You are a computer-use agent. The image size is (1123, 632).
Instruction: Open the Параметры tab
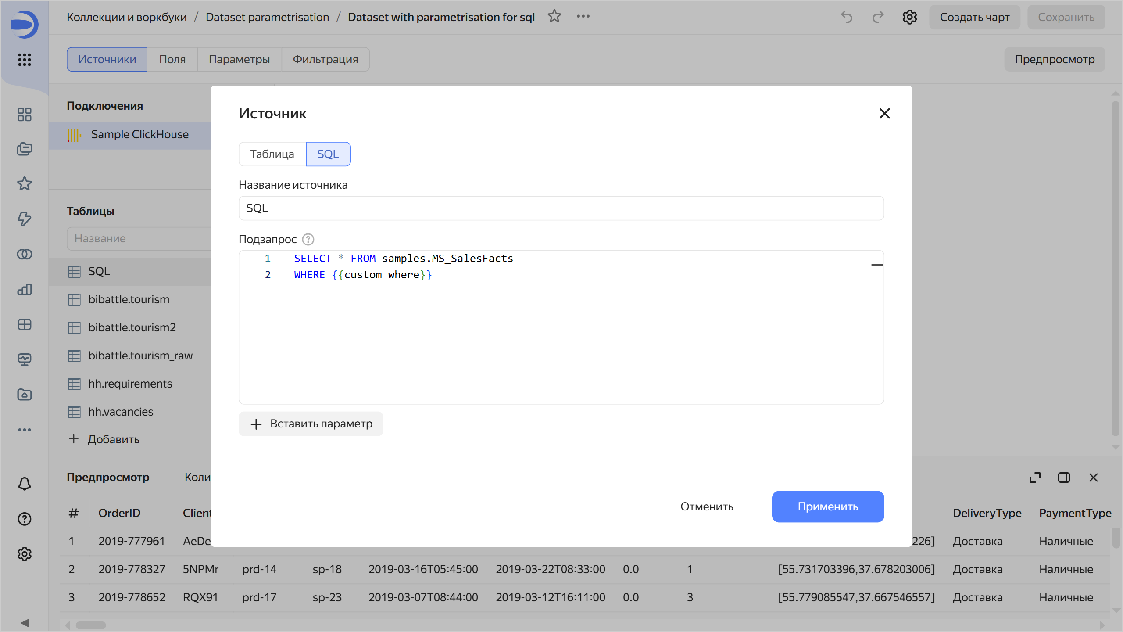pos(239,59)
